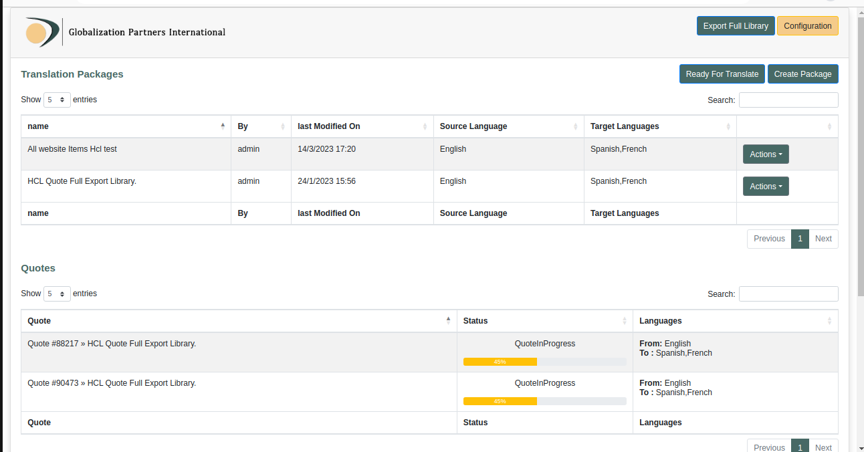Click progress bar for Quote #90473
The image size is (864, 452).
pyautogui.click(x=544, y=401)
